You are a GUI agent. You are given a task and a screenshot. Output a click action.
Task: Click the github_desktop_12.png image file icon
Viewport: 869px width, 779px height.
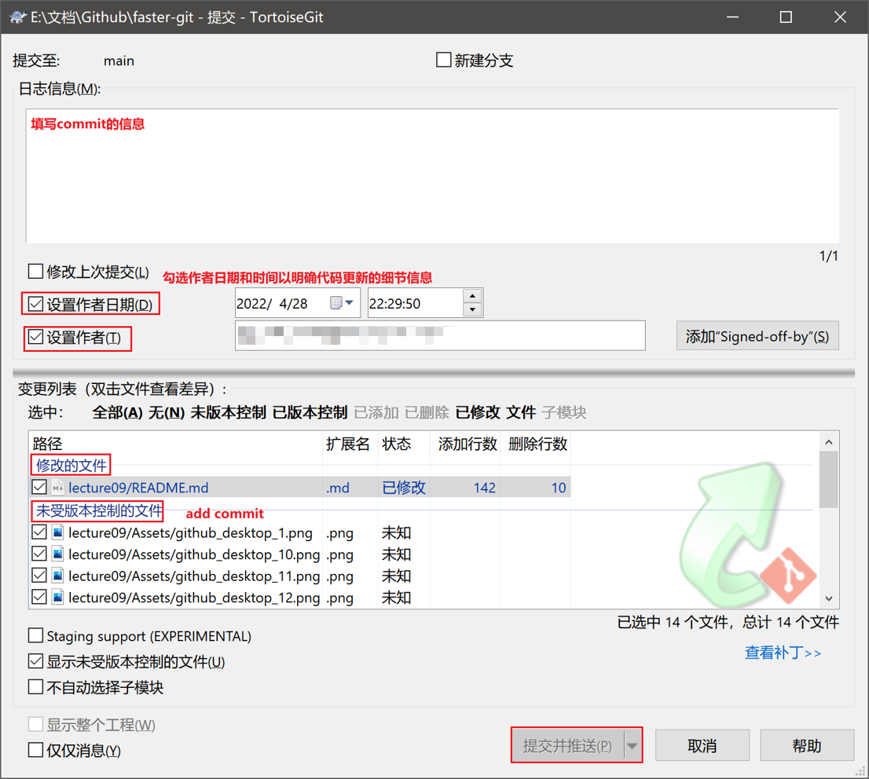[x=58, y=598]
